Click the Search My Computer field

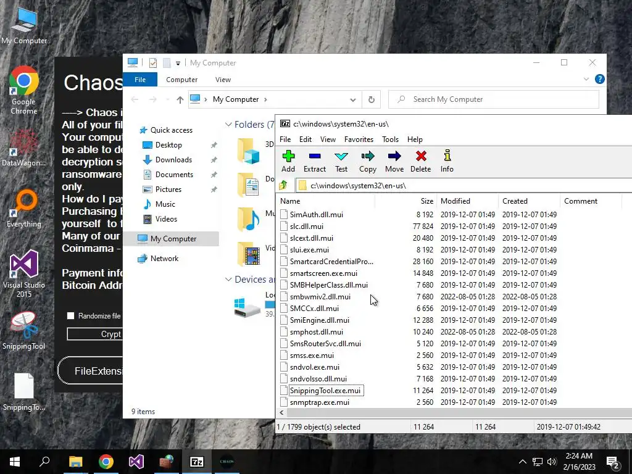[494, 99]
